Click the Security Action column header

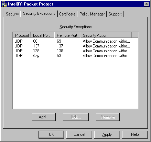tap(106, 35)
